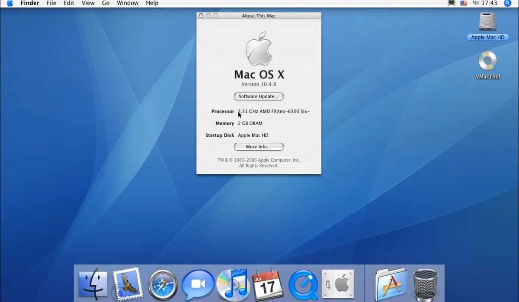Open iTunes from the Dock

point(233,285)
